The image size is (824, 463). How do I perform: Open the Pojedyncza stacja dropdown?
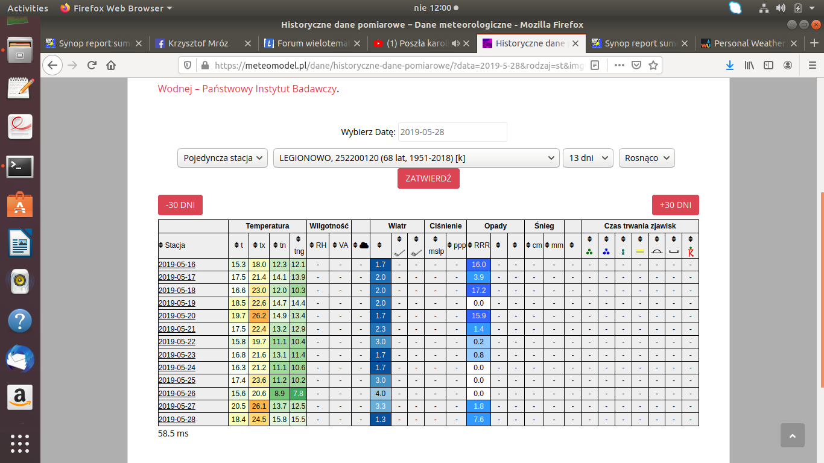(223, 158)
